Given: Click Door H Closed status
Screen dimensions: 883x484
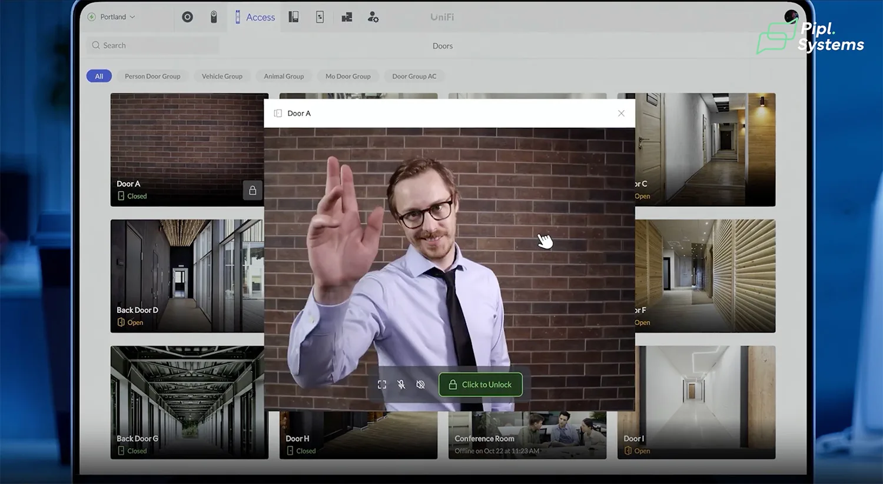Looking at the screenshot, I should pyautogui.click(x=301, y=451).
